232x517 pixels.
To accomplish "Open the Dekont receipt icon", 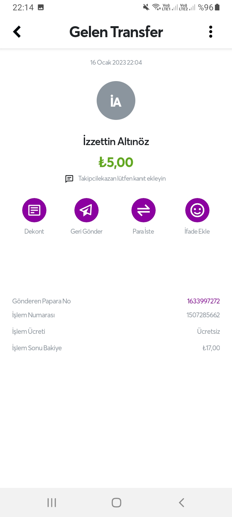I will [x=34, y=210].
